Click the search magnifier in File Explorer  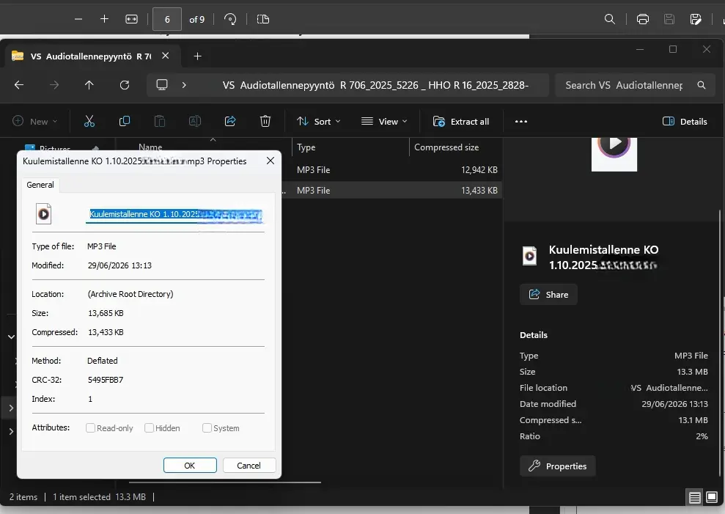[702, 85]
